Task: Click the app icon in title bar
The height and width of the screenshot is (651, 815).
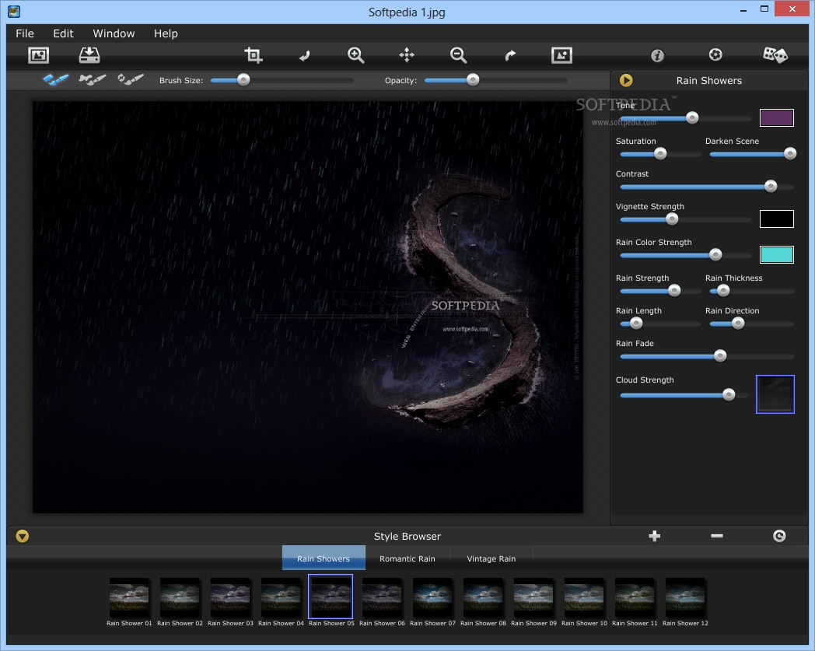Action: 14,12
